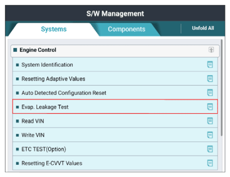Click the Unfold All button
This screenshot has height=177, width=230.
[203, 28]
